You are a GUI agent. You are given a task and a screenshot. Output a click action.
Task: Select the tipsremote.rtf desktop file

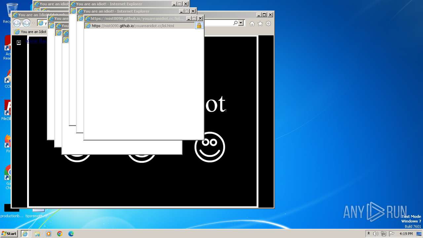[x=37, y=214]
